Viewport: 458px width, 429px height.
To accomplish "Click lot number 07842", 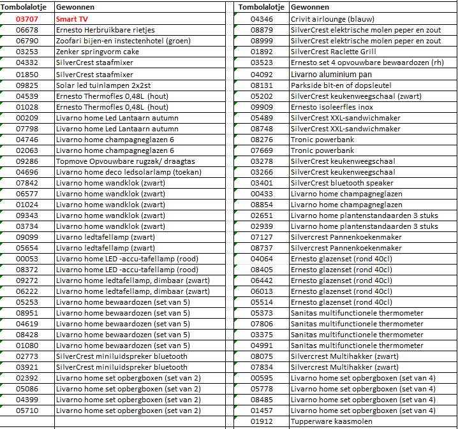I will (x=27, y=183).
